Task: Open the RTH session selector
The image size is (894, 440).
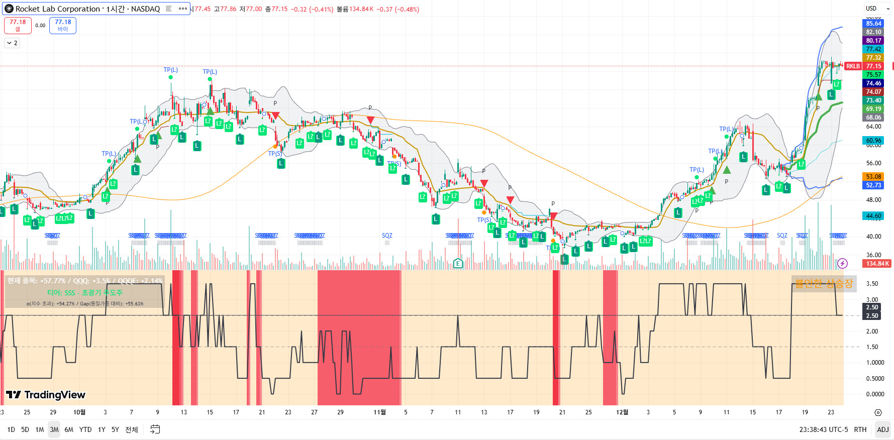Action: click(860, 429)
